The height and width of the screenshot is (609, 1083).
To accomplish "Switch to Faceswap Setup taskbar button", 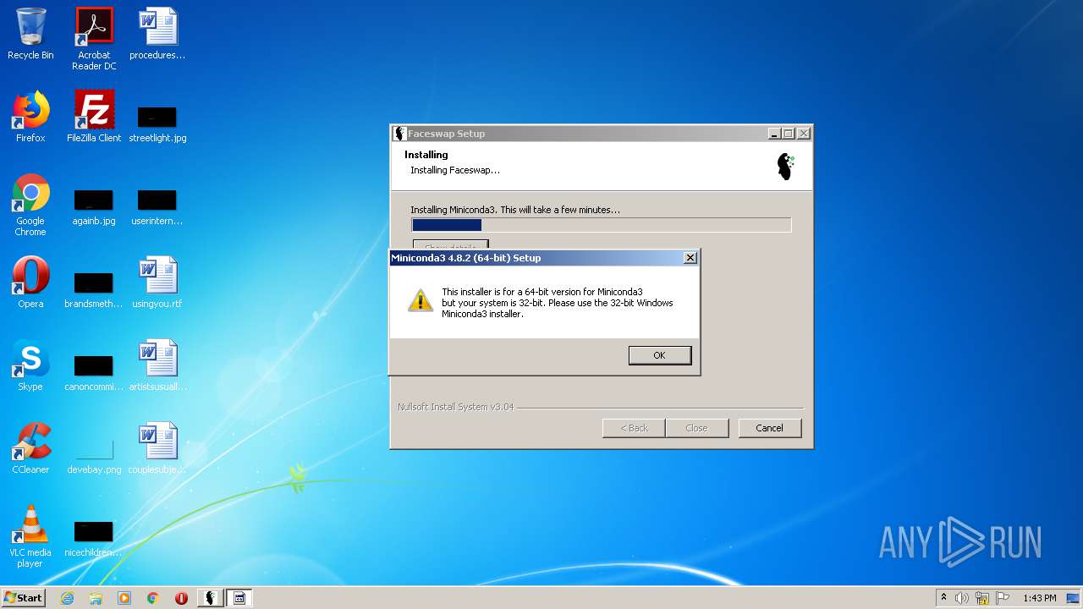I will pyautogui.click(x=211, y=598).
